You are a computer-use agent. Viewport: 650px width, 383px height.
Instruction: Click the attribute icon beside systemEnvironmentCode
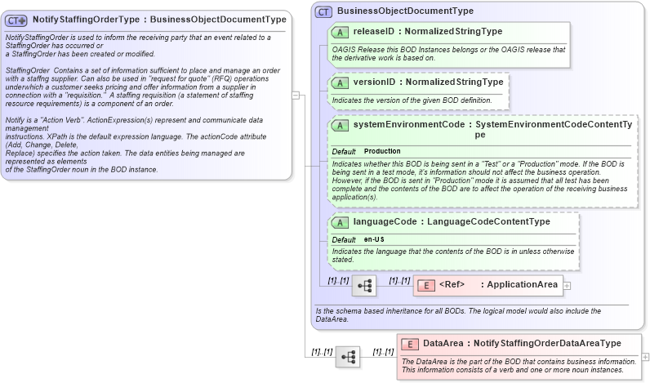point(340,125)
